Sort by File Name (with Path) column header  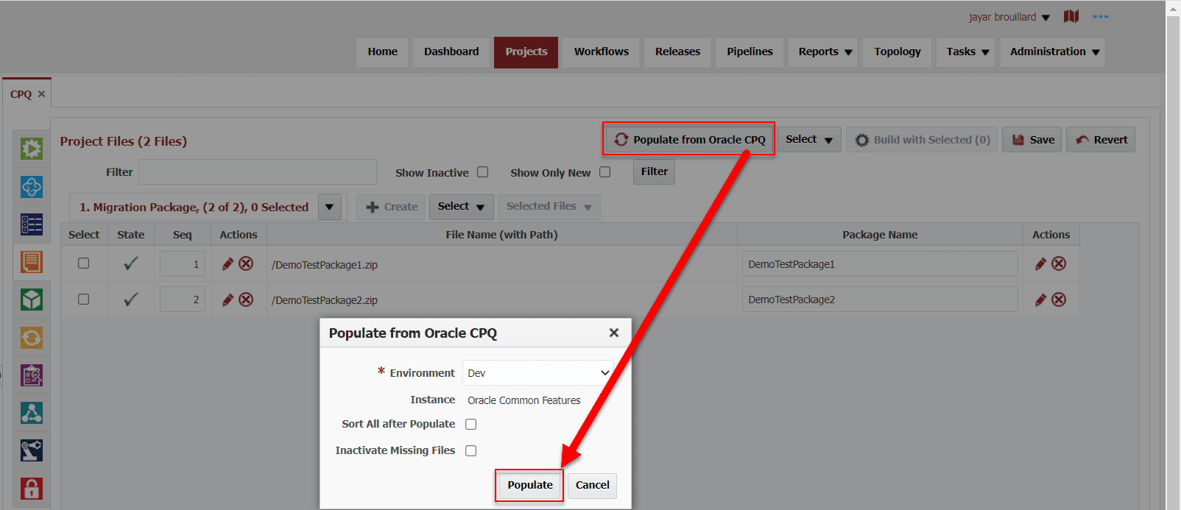tap(501, 234)
